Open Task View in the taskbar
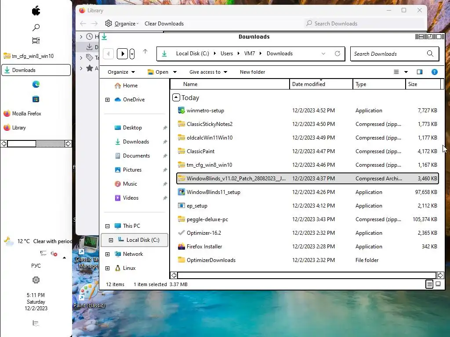This screenshot has height=337, width=450. [36, 41]
